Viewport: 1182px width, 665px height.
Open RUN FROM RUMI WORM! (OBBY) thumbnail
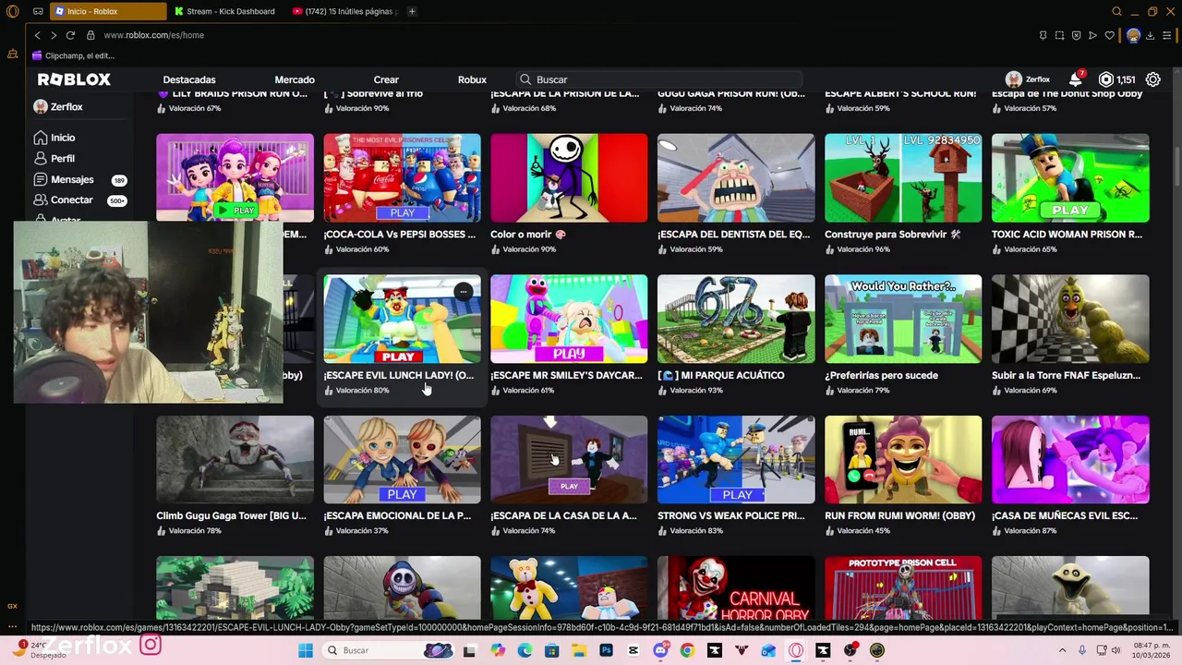[x=903, y=459]
